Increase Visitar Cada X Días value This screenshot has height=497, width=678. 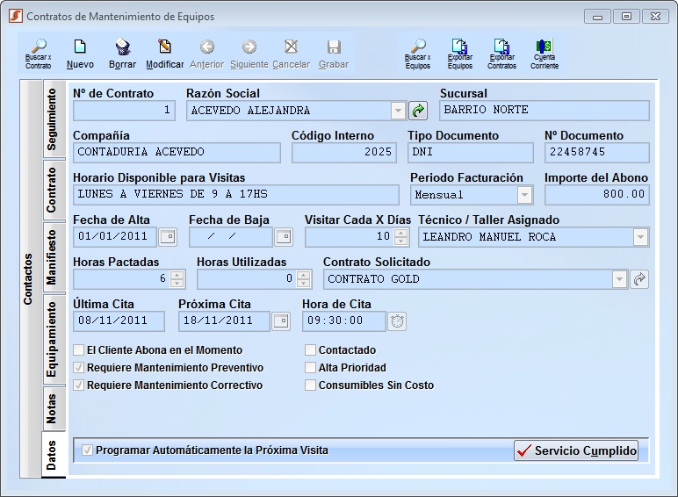401,233
